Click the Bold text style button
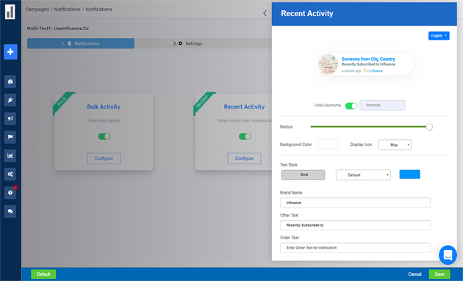This screenshot has height=281, width=463. click(303, 175)
